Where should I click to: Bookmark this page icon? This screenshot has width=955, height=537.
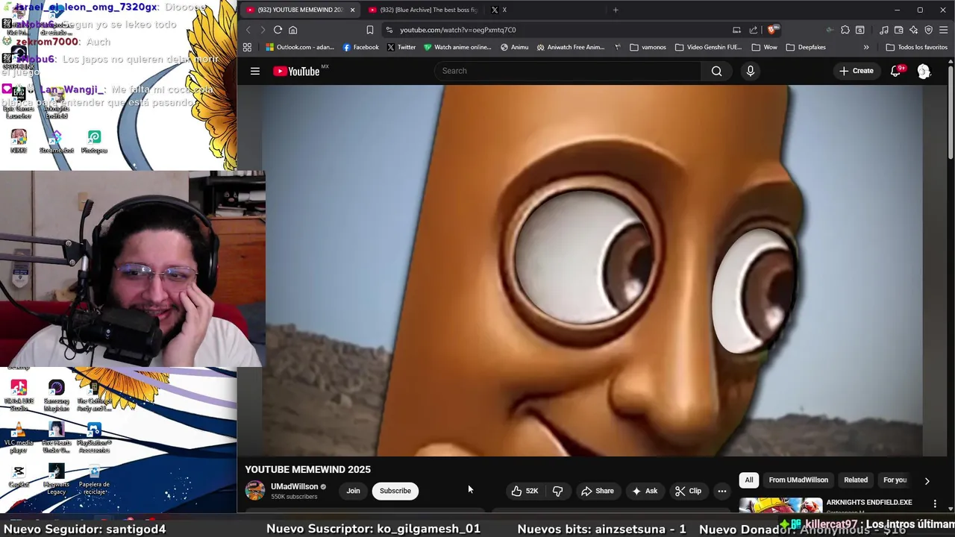[x=369, y=30]
